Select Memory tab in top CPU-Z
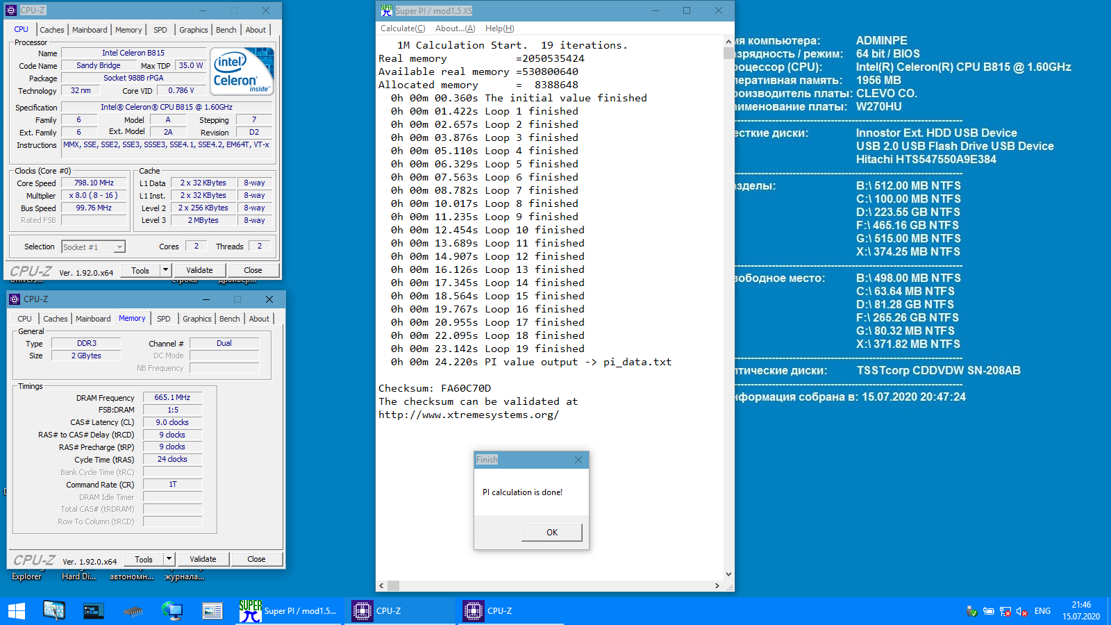 pyautogui.click(x=128, y=30)
